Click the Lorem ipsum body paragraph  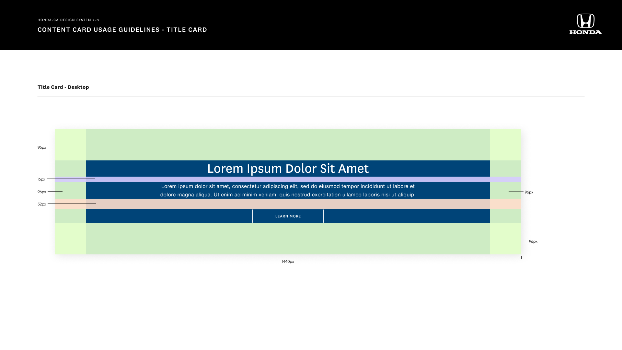pos(288,190)
